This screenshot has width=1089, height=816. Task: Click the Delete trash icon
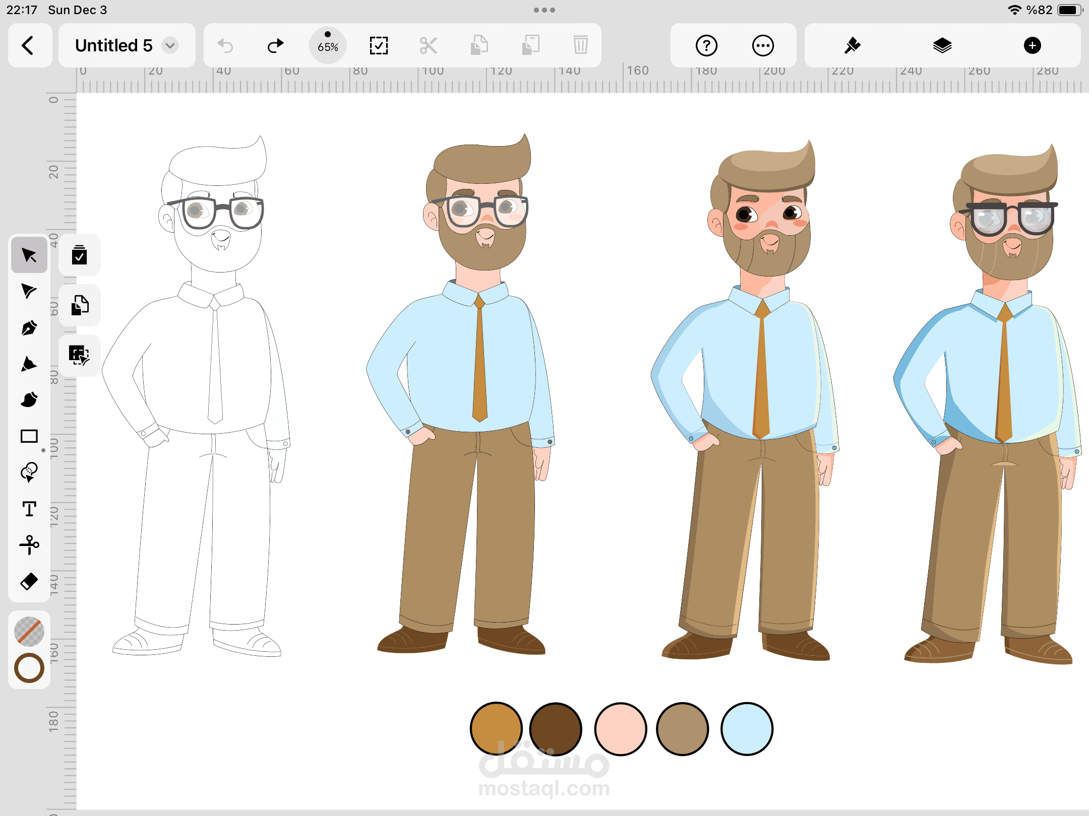click(581, 46)
